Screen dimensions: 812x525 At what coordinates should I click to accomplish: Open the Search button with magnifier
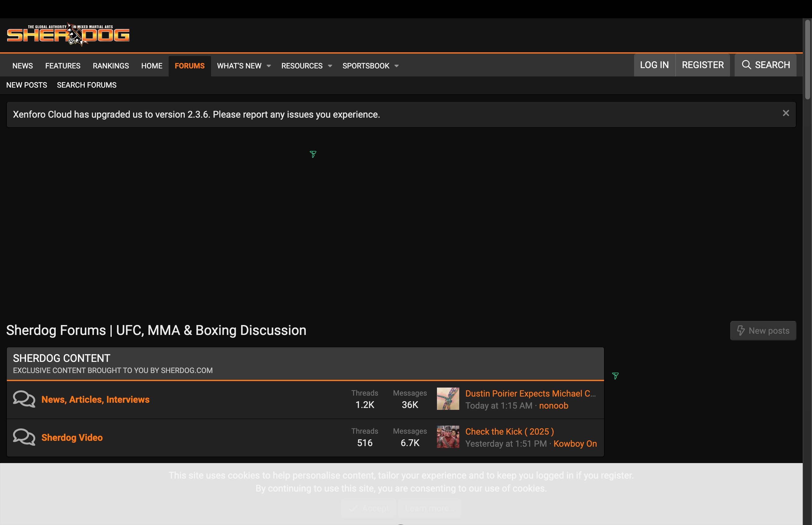[765, 65]
